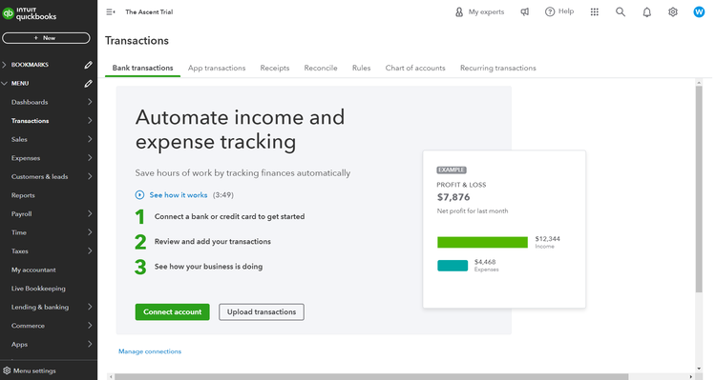The width and height of the screenshot is (716, 380).
Task: Collapse the sidebar with the hamburger icon
Action: click(111, 11)
